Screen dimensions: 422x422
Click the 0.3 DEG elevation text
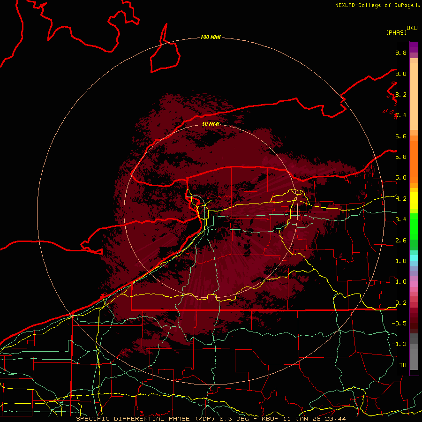pyautogui.click(x=234, y=419)
